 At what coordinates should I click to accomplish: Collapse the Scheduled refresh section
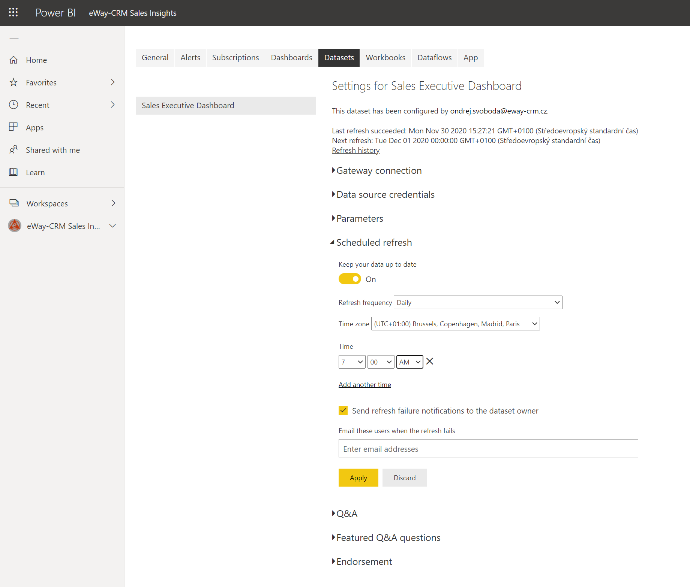[x=371, y=243]
